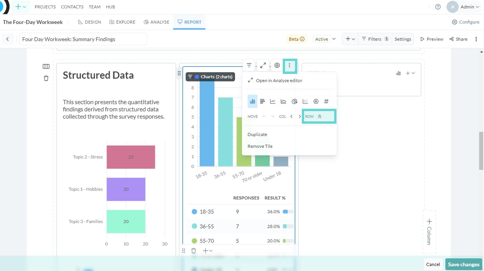The width and height of the screenshot is (484, 271).
Task: Click the Topic 3 - Families bar
Action: tap(126, 221)
